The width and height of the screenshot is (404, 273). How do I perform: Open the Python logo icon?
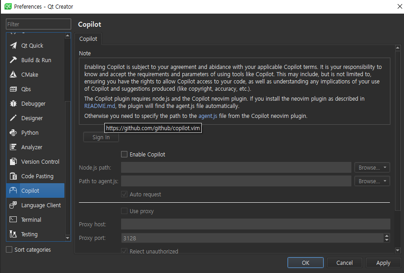coord(13,132)
